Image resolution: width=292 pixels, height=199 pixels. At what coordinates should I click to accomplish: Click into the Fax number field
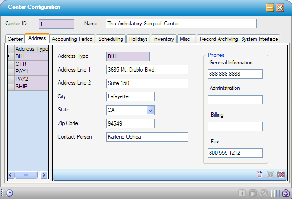coord(235,153)
